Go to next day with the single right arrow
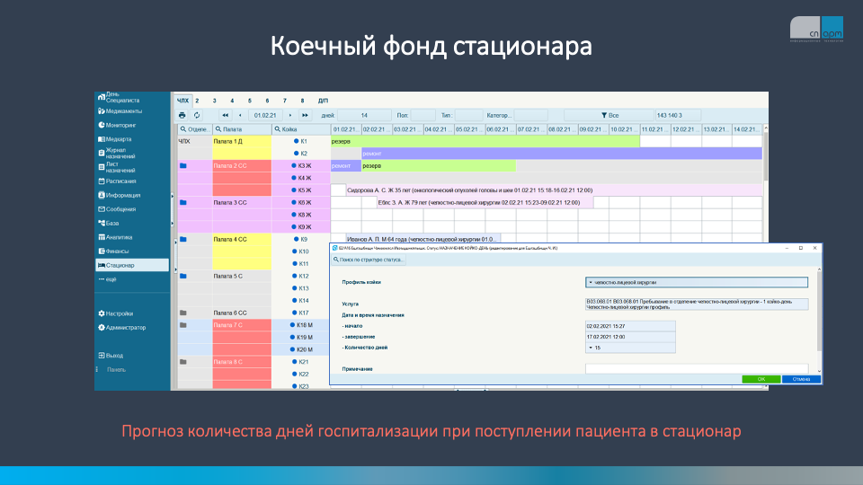 click(x=290, y=116)
